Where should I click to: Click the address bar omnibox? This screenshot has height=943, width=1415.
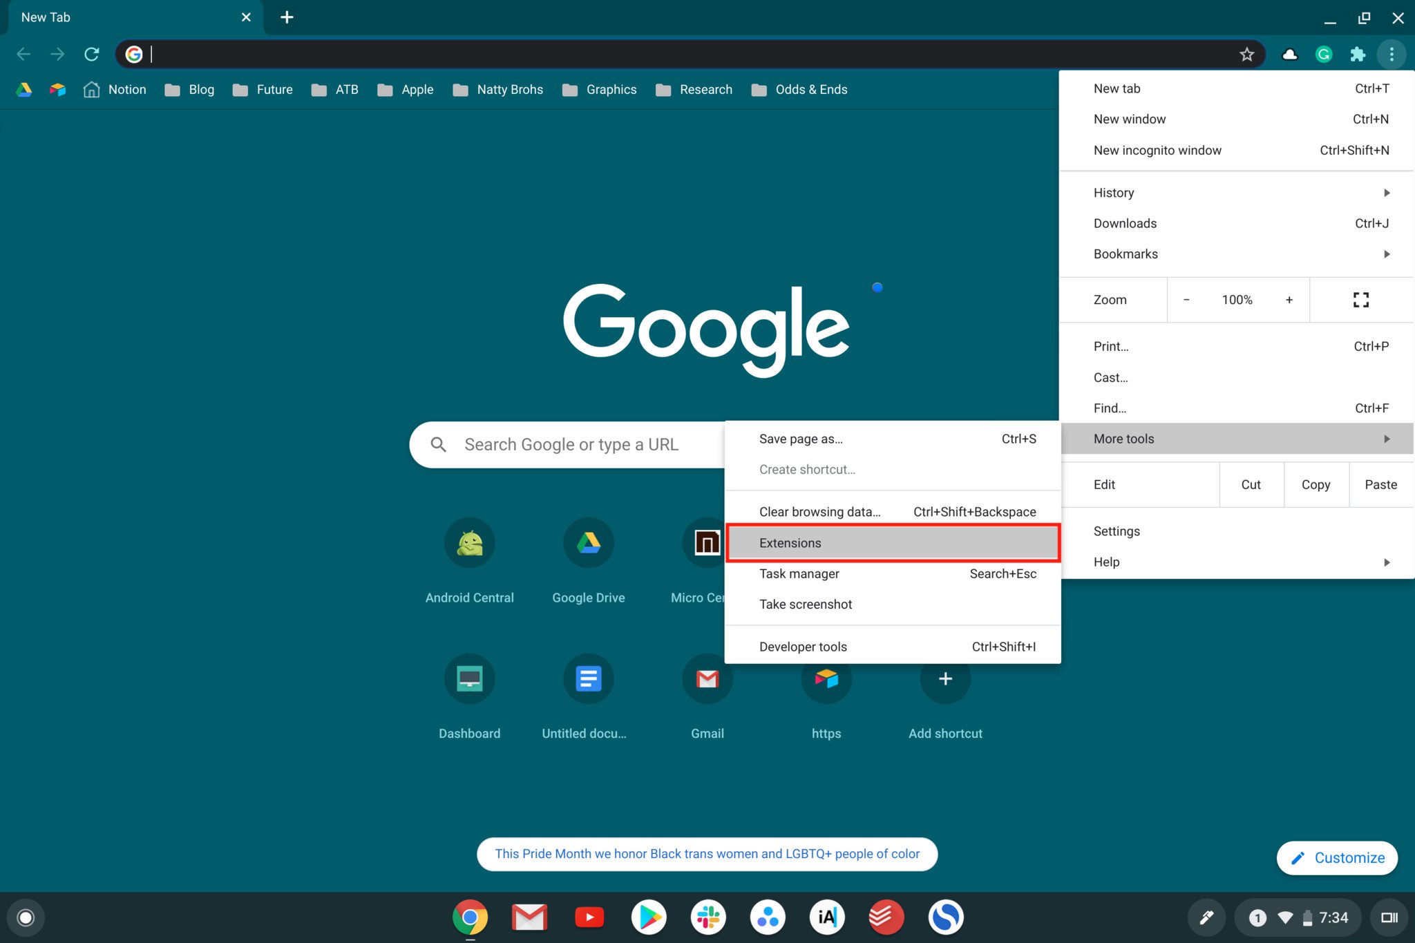pyautogui.click(x=691, y=54)
